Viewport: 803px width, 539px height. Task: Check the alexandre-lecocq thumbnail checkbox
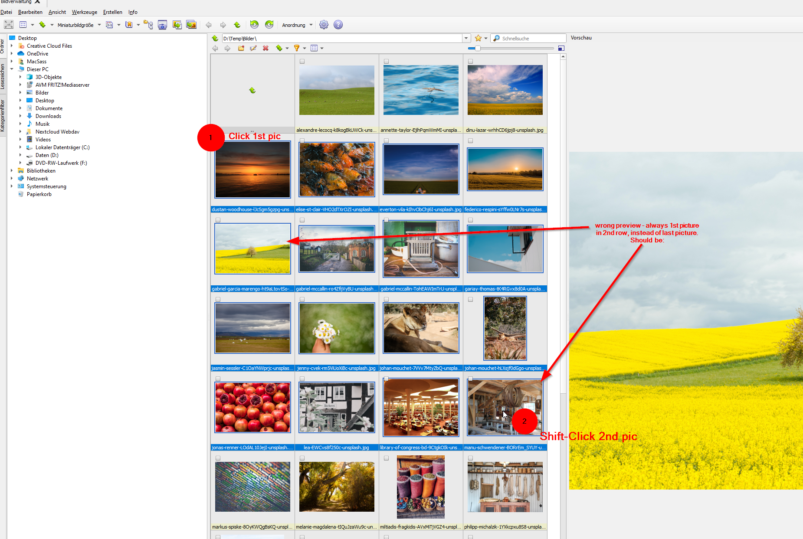[x=302, y=62]
